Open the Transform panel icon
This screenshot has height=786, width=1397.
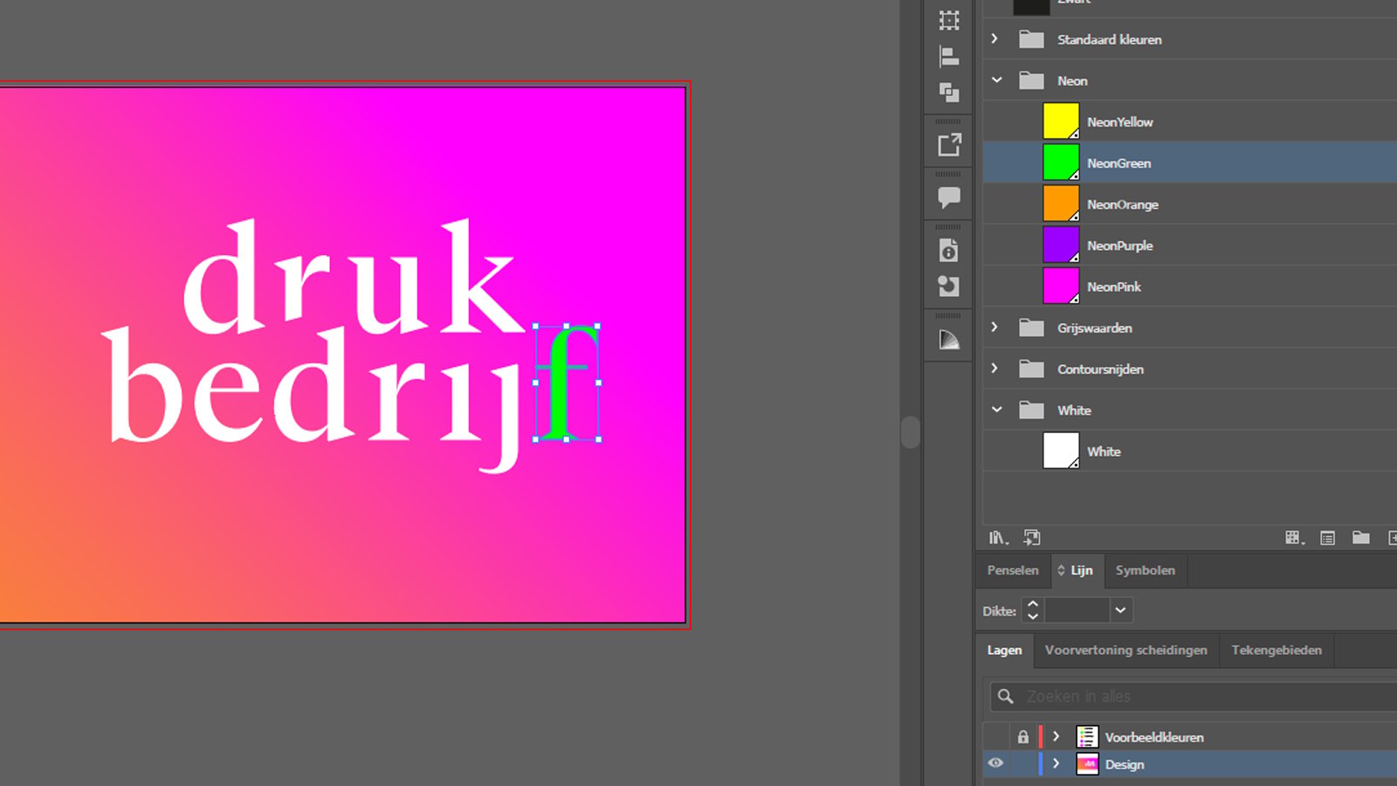[x=949, y=19]
